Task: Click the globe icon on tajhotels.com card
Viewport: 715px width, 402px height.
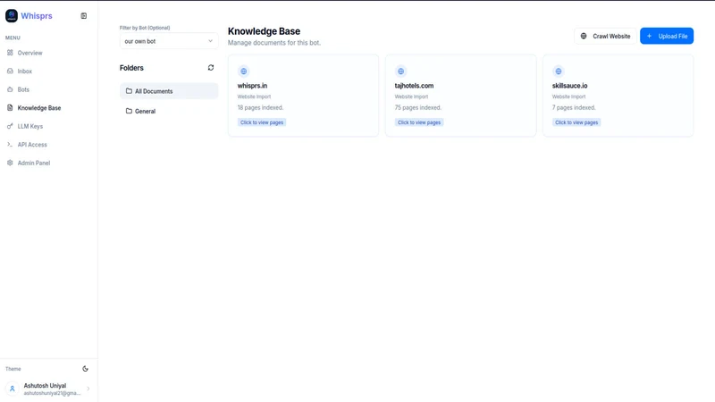Action: pyautogui.click(x=400, y=71)
